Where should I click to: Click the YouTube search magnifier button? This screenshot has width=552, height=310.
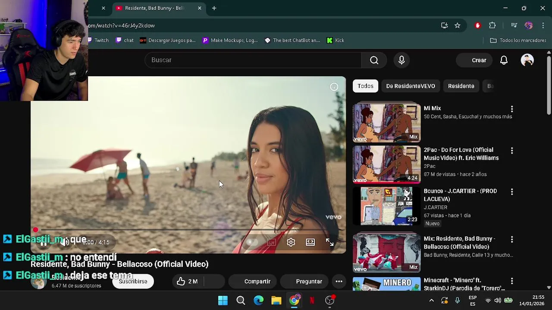374,60
